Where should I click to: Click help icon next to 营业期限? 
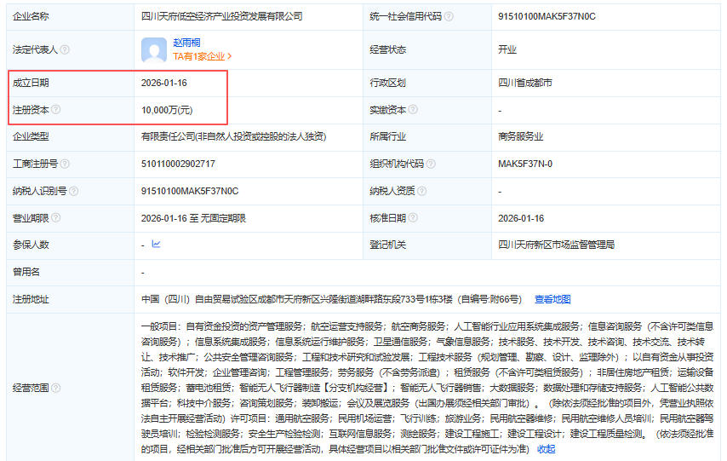pyautogui.click(x=55, y=218)
